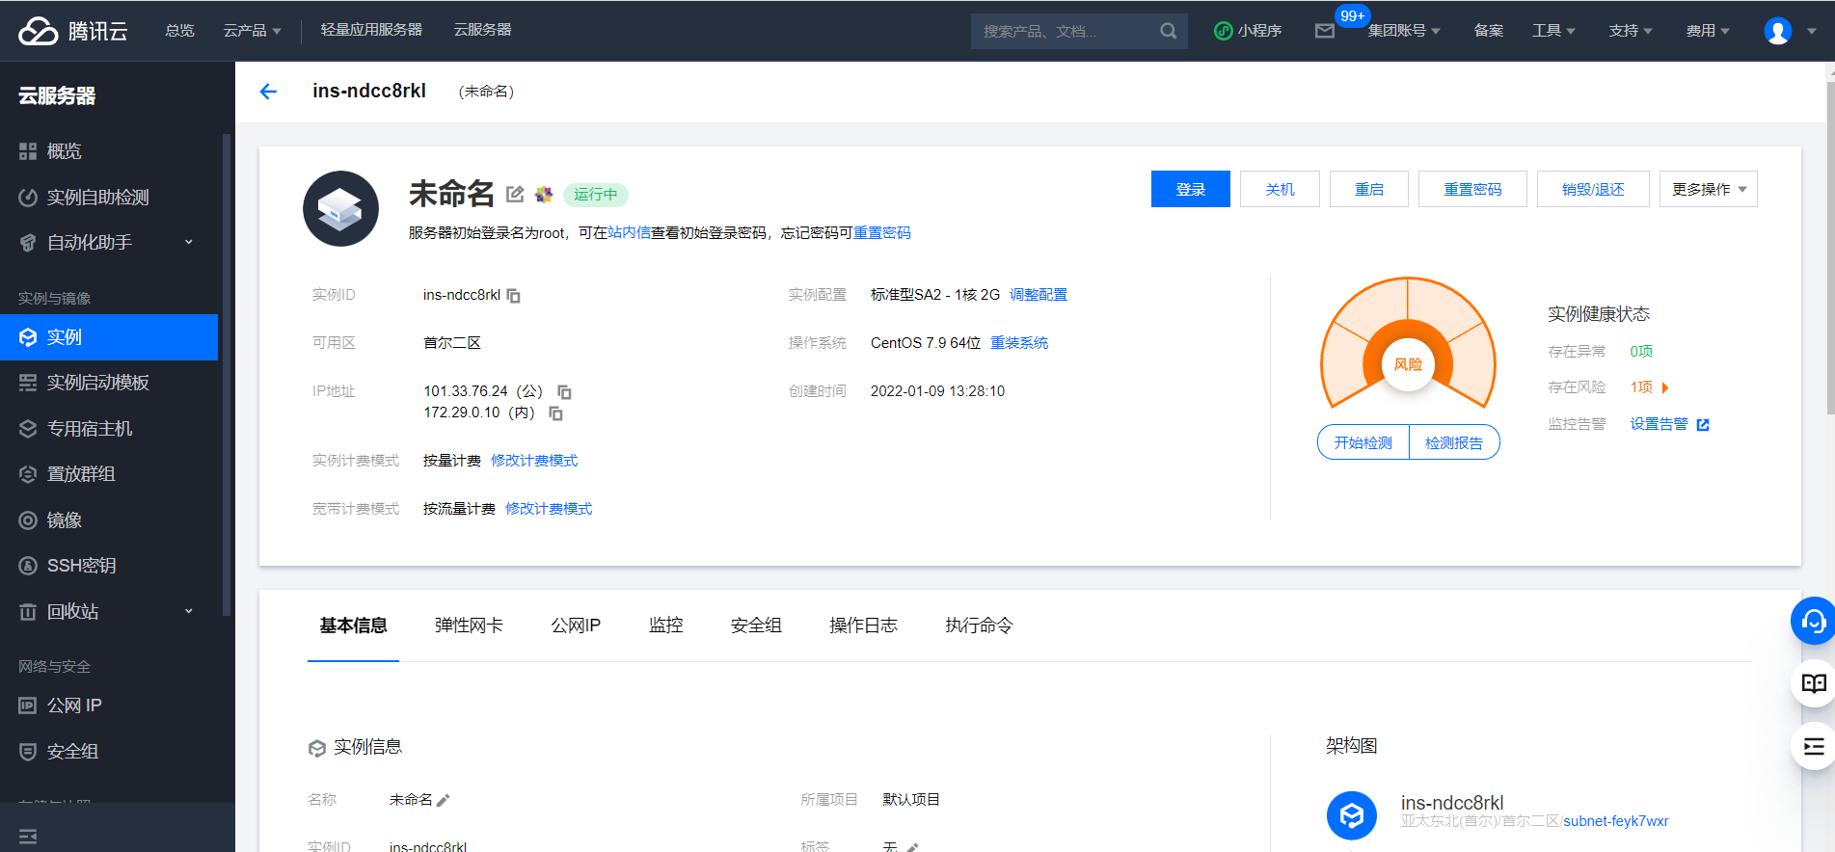The width and height of the screenshot is (1835, 852).
Task: Expand the 更多操作 dropdown
Action: coord(1708,190)
